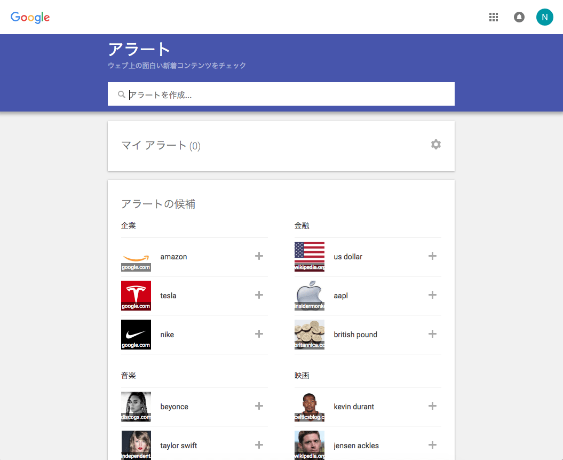Select the tesla suggestion text
This screenshot has height=460, width=563.
[168, 296]
